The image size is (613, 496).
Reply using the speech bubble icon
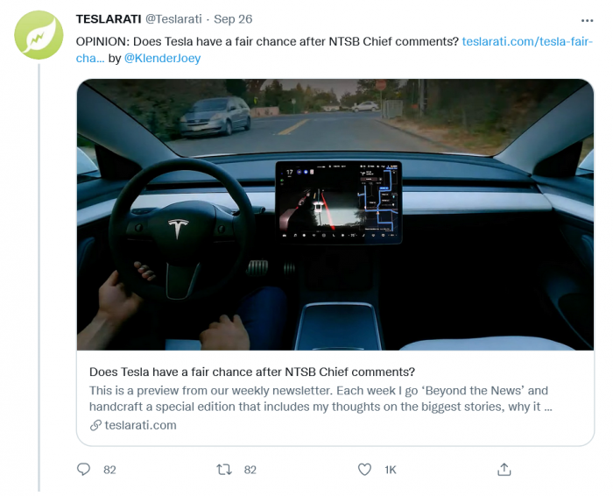[x=84, y=470]
